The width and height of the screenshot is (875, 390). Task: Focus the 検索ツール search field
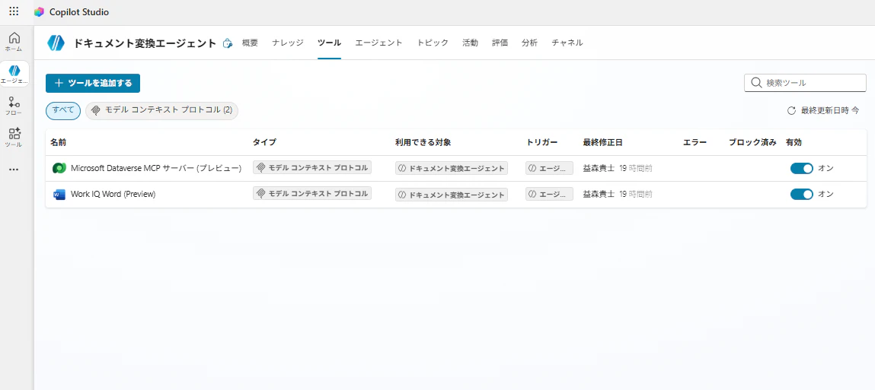pyautogui.click(x=805, y=83)
